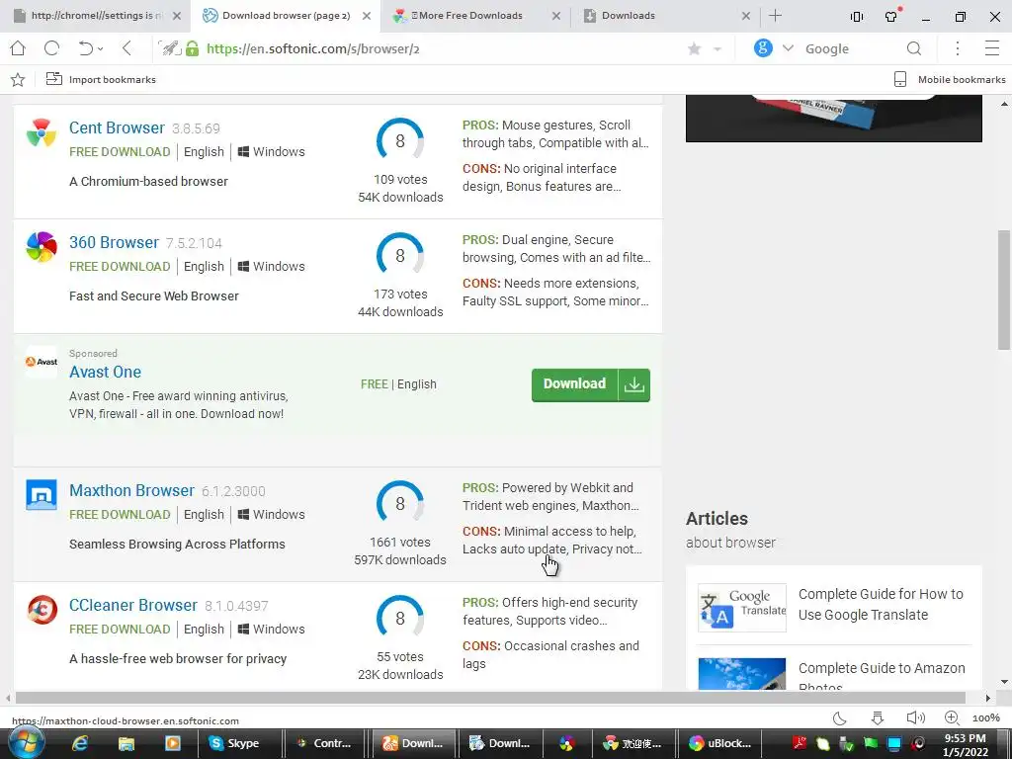Click FREE DOWNLOAD under CCleaner Browser

click(120, 630)
